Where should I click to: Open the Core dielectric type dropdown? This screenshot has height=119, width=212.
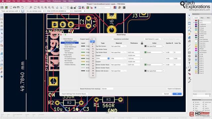(x=103, y=59)
